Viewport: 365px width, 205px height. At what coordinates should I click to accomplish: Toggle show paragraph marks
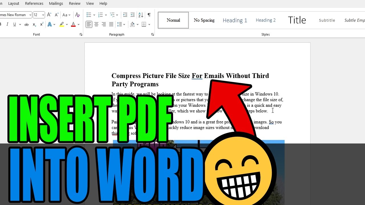coord(149,15)
